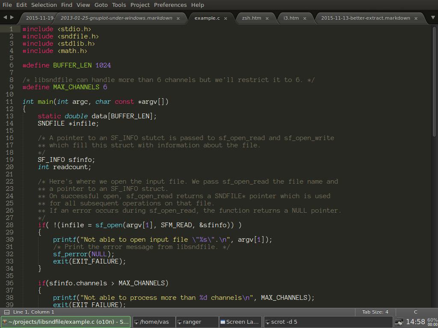
Task: Switch to the zsh.htm tab
Action: point(252,18)
